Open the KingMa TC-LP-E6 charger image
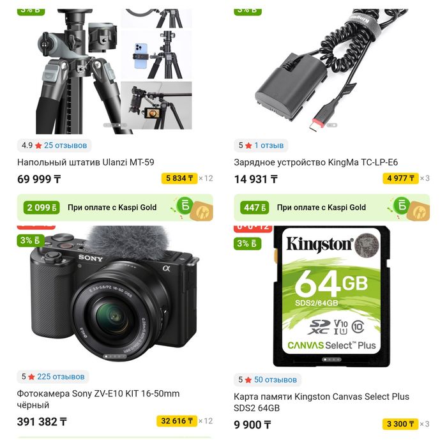The width and height of the screenshot is (447, 447). 331,72
